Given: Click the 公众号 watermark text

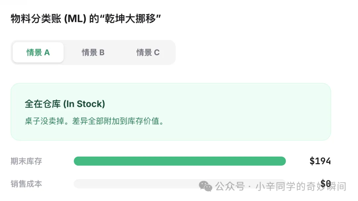Looking at the screenshot, I should click(230, 186).
